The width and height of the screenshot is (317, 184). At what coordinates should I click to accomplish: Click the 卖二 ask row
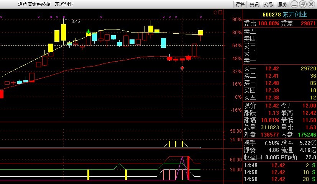280,53
